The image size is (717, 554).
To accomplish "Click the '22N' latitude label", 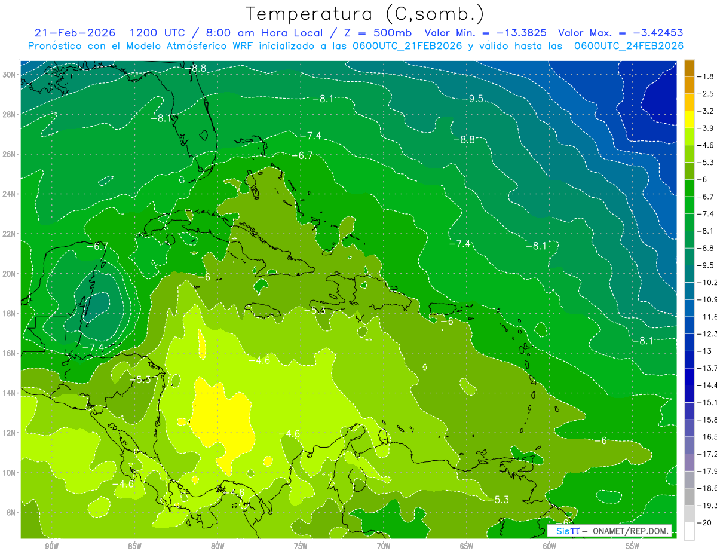I will [x=9, y=234].
